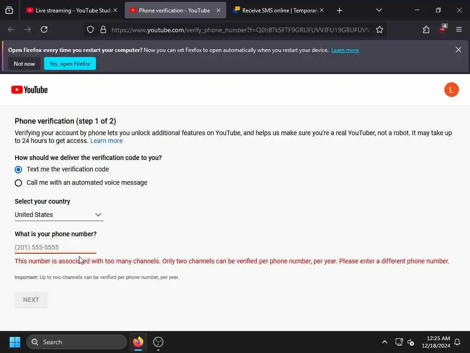
Task: Open network status tray icon
Action: tap(399, 342)
